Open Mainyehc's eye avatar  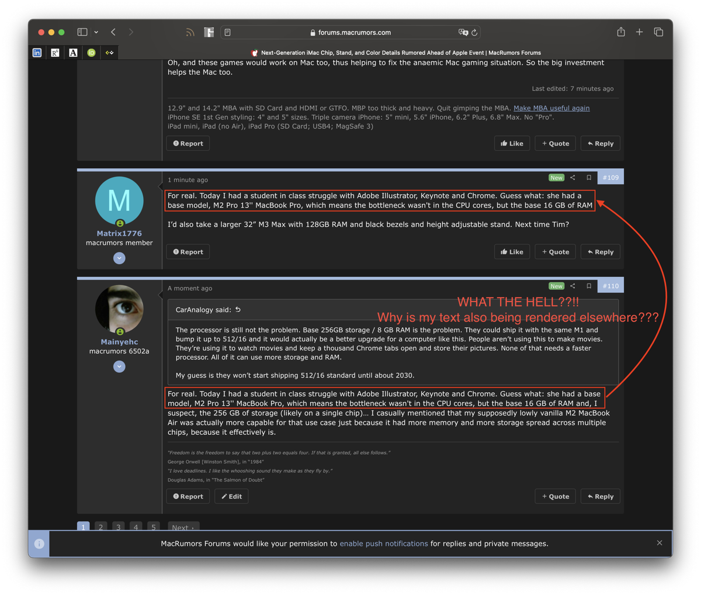[x=119, y=309]
